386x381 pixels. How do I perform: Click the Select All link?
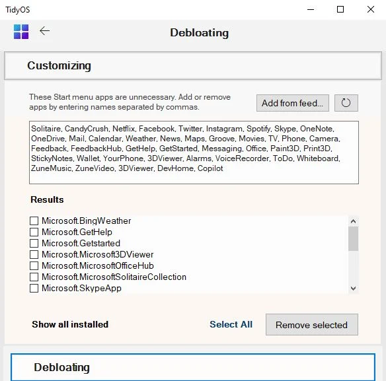pos(231,324)
